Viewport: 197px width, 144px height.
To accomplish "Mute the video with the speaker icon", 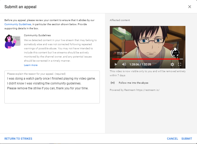I will [x=124, y=64].
